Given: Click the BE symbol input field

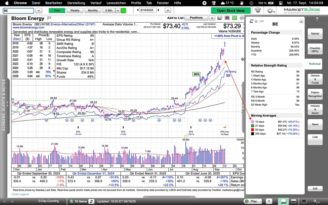Looking at the screenshot, I should [18, 11].
